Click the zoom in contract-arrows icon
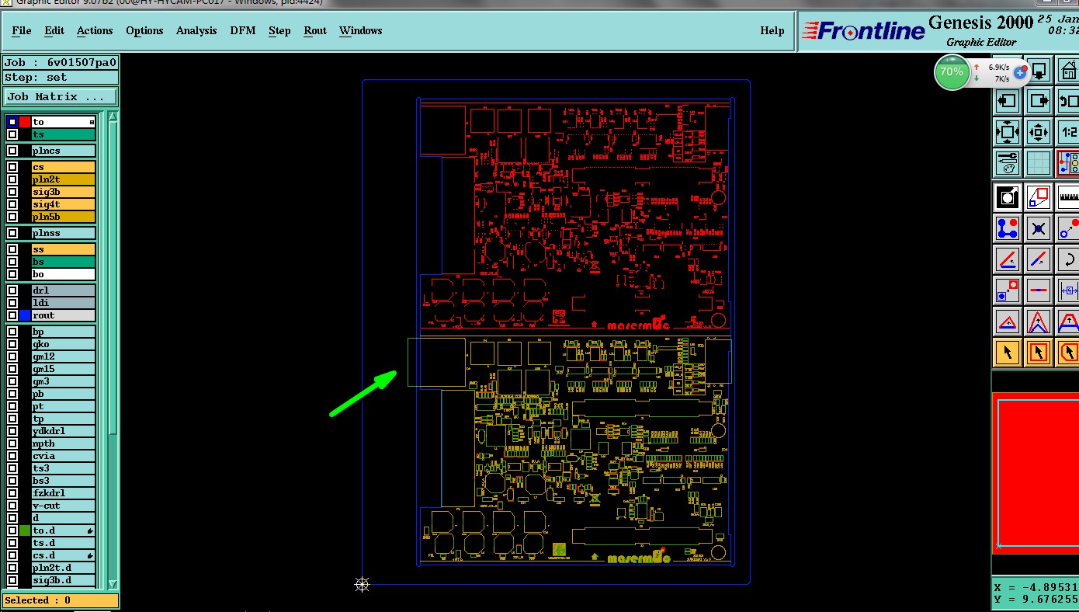The height and width of the screenshot is (612, 1079). point(1039,132)
